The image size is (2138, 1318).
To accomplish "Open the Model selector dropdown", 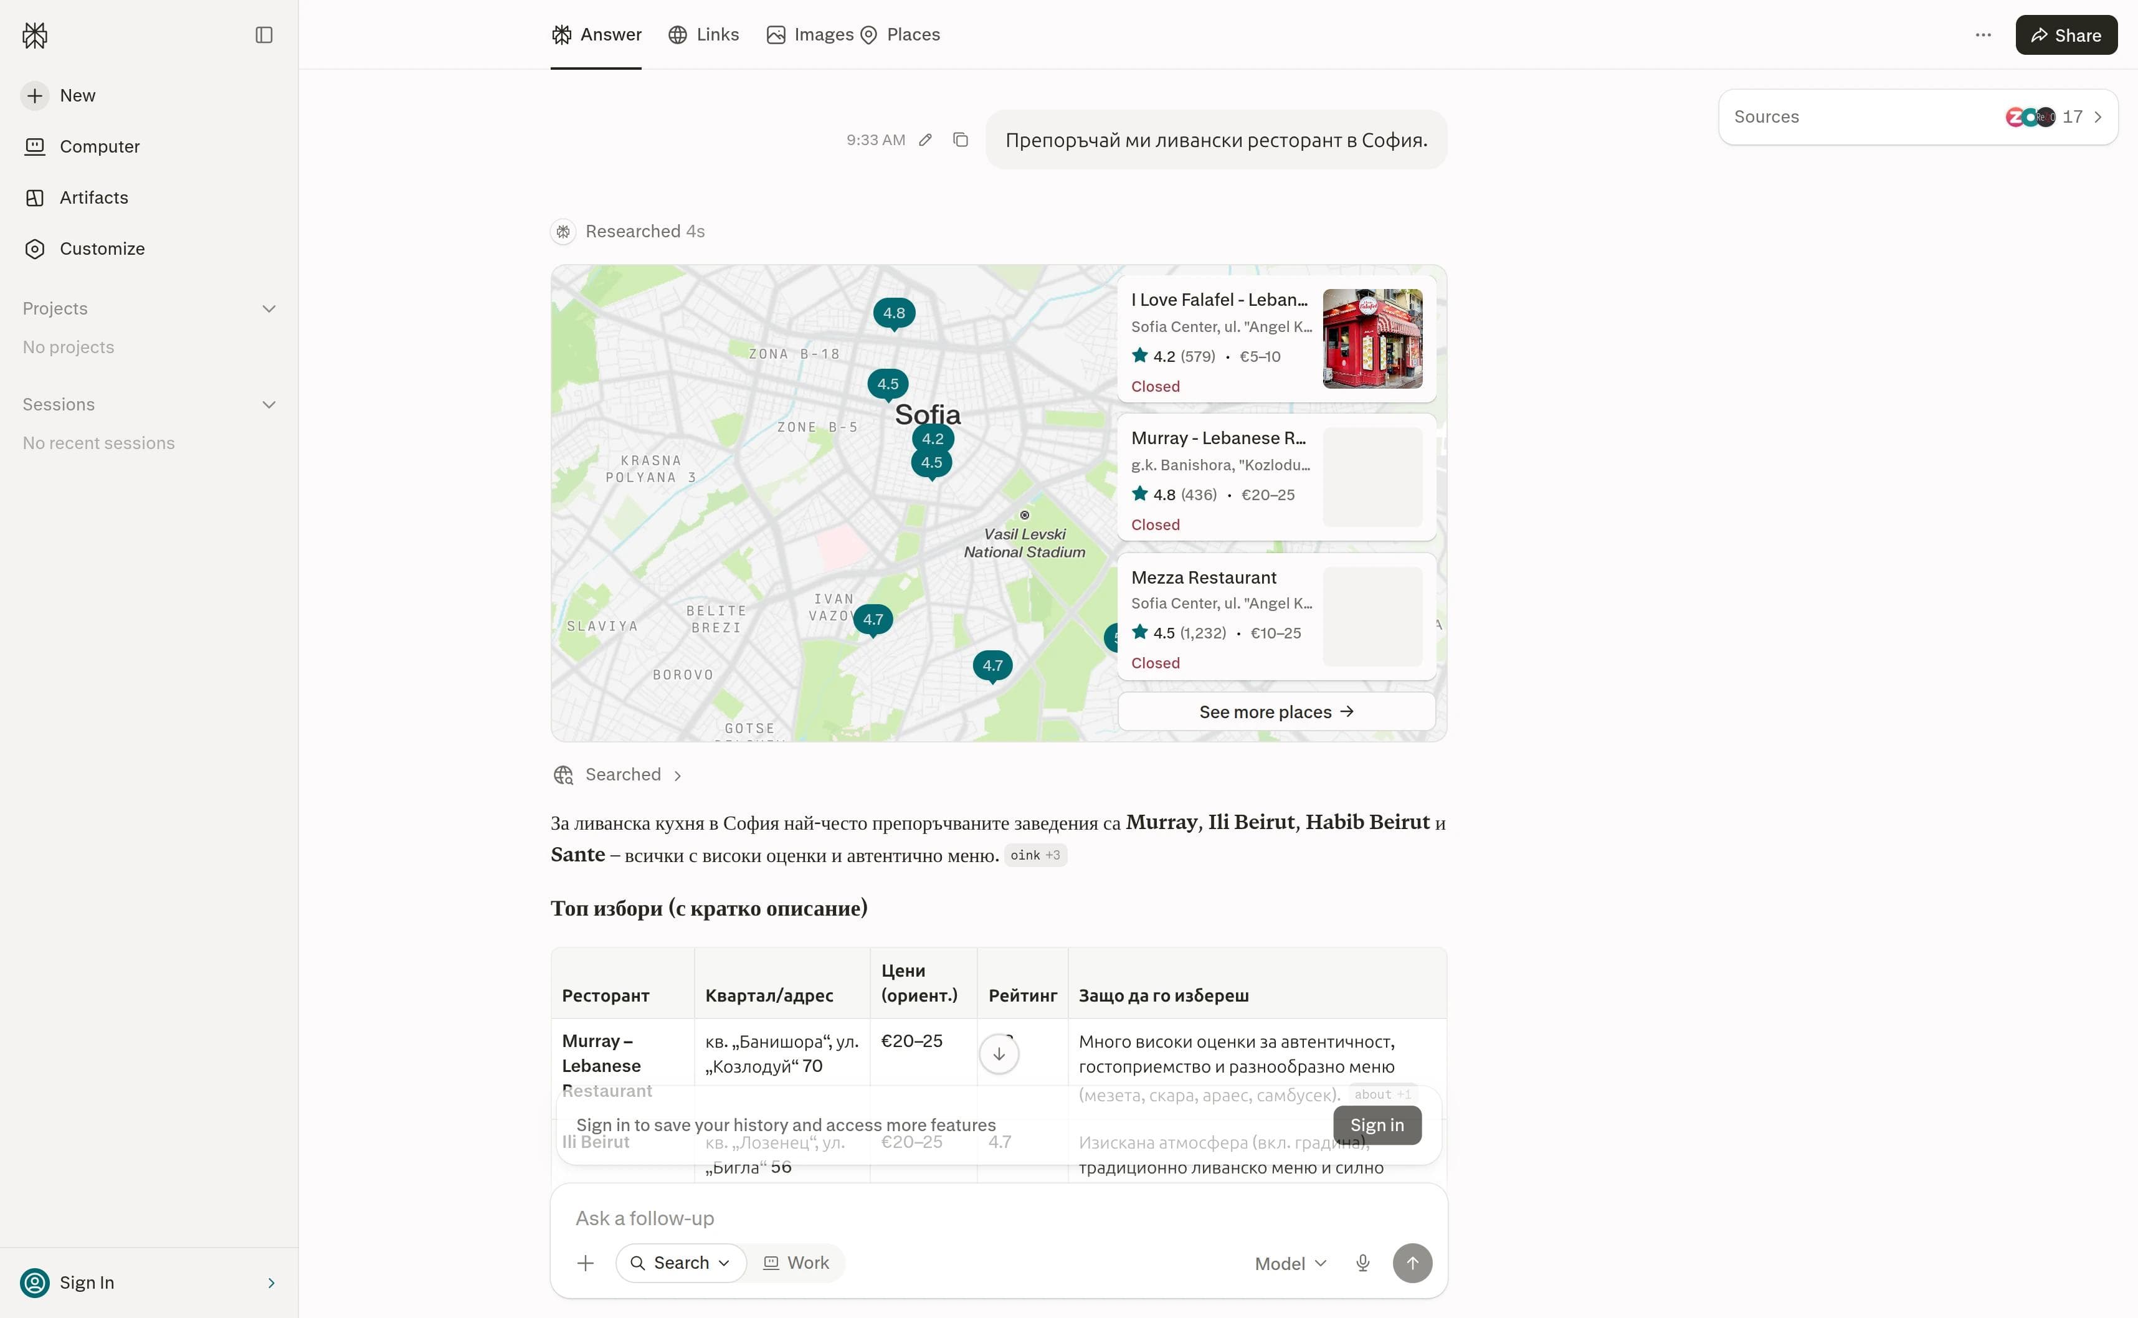I will tap(1291, 1264).
